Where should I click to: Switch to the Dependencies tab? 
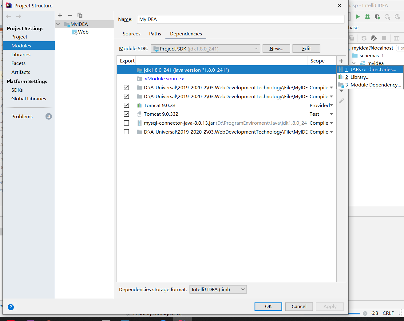186,34
